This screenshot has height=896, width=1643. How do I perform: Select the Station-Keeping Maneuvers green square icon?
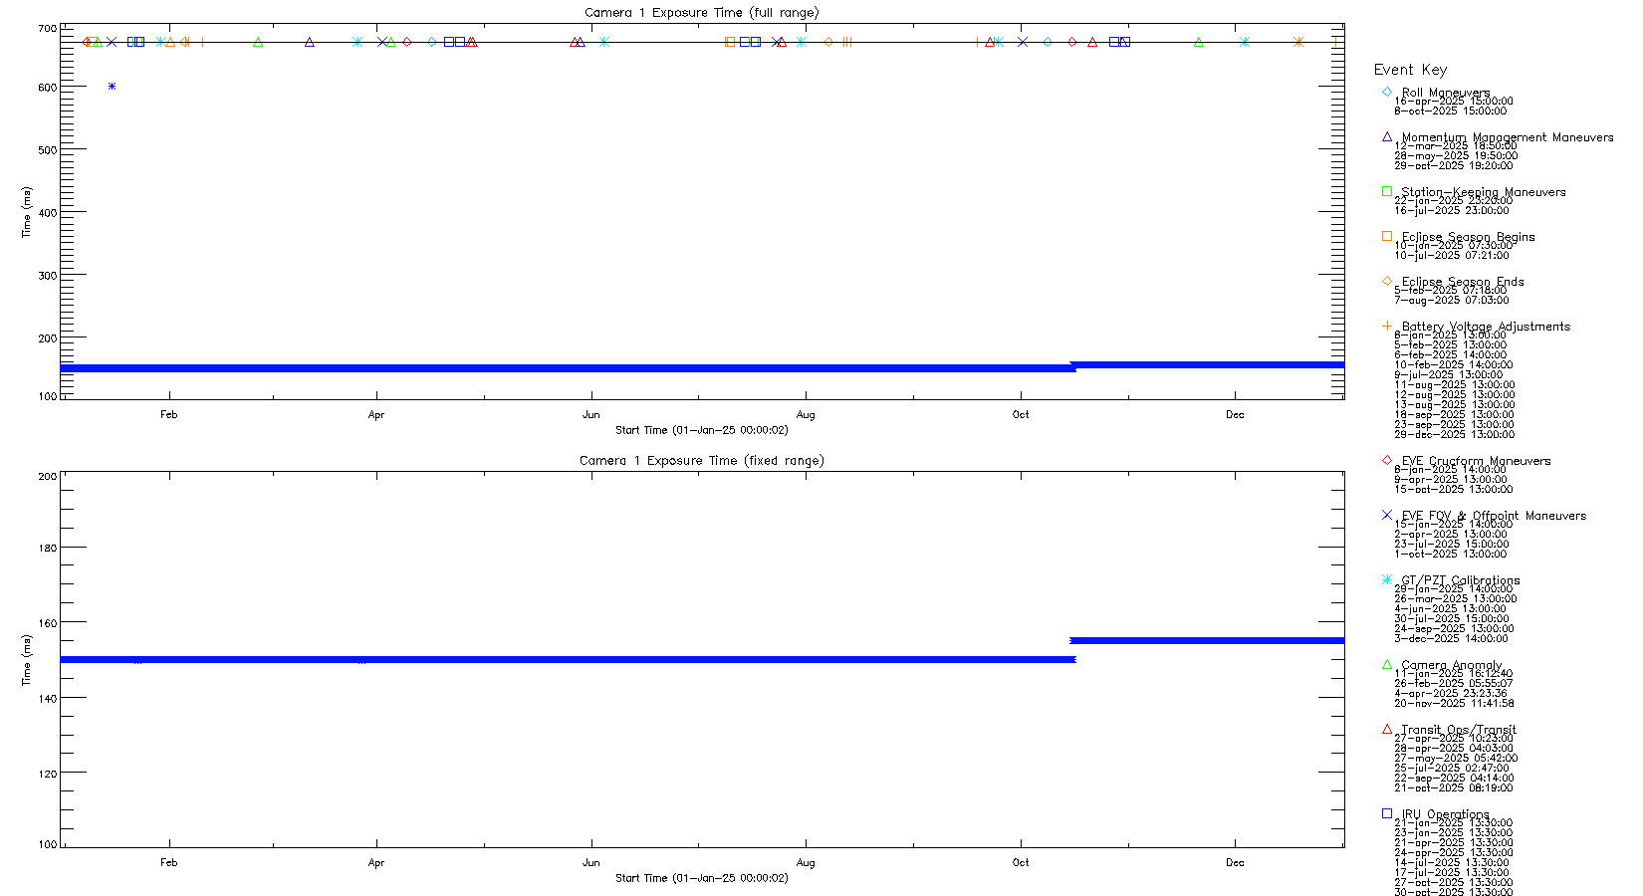point(1387,191)
